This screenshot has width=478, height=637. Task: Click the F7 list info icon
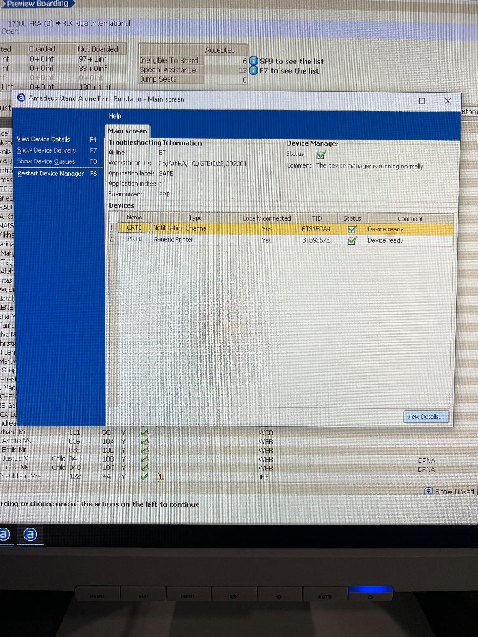point(253,70)
